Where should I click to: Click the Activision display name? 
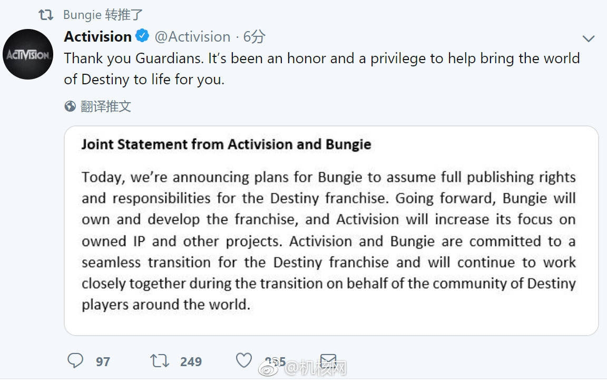98,36
